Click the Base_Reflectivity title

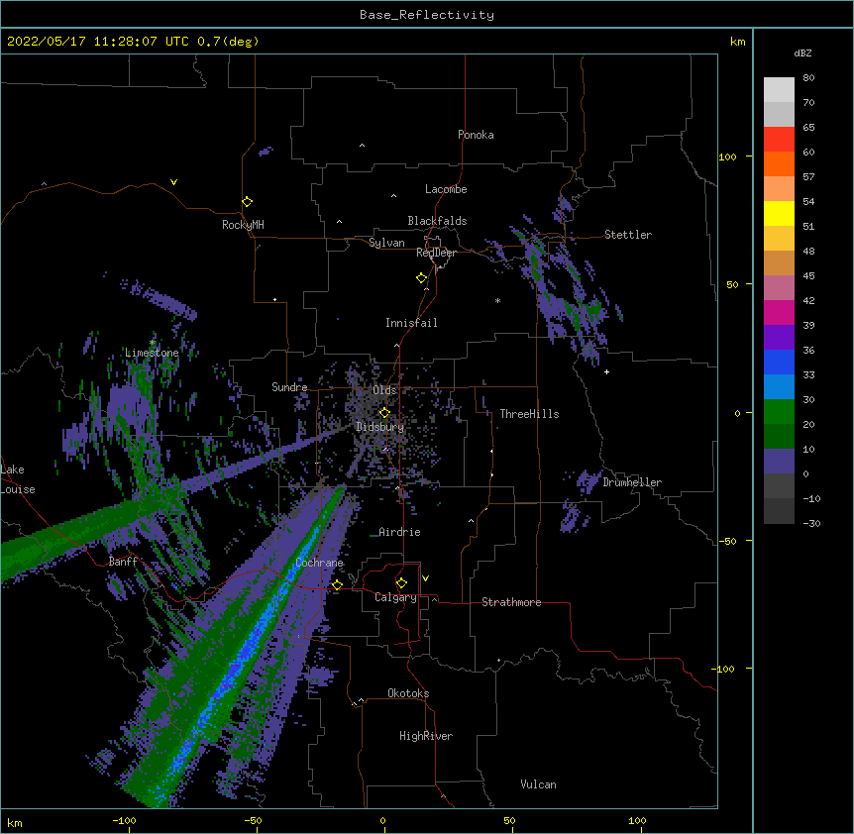point(427,15)
